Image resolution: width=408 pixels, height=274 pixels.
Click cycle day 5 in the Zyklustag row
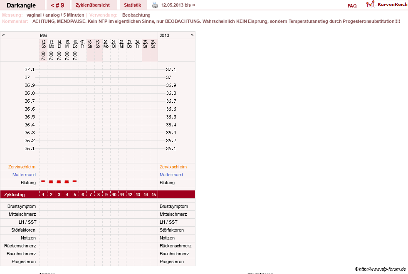[x=75, y=195]
